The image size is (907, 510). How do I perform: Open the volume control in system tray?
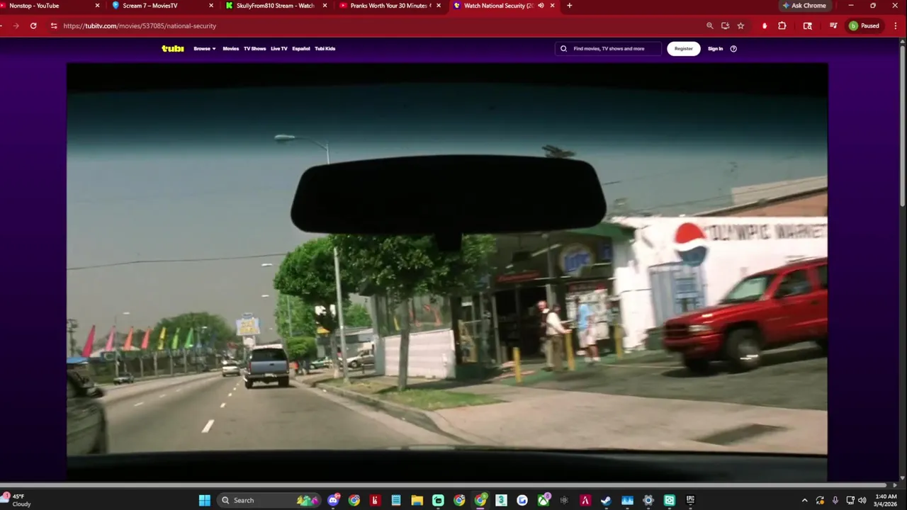862,500
